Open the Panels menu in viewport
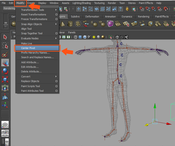The image size is (175, 146). 72,32
